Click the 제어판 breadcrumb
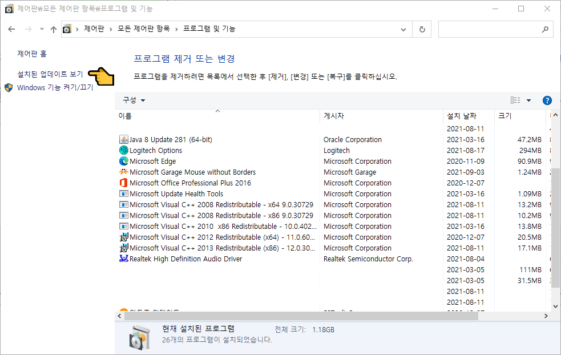 coord(94,29)
